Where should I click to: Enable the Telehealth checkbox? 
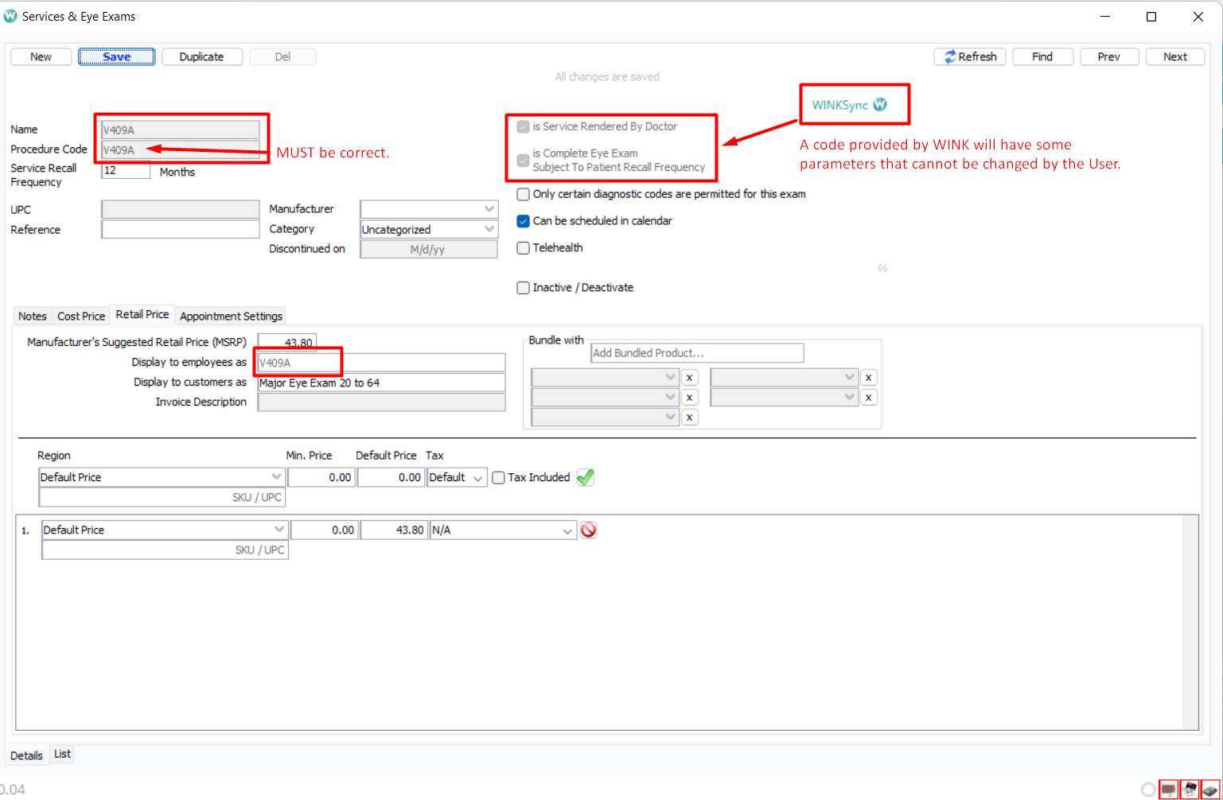click(x=523, y=248)
